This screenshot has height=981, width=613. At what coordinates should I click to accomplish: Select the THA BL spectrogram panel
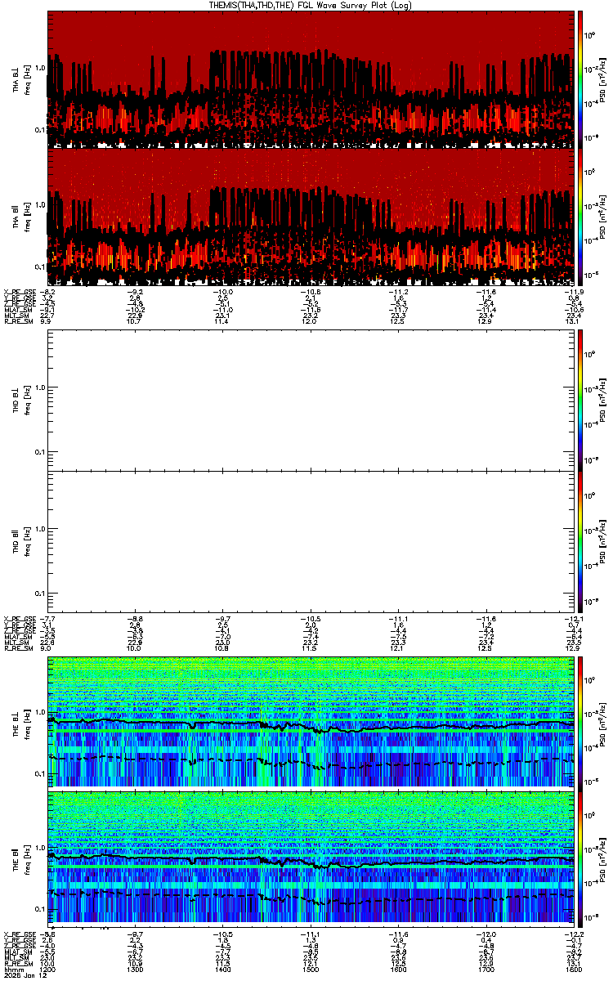311,79
